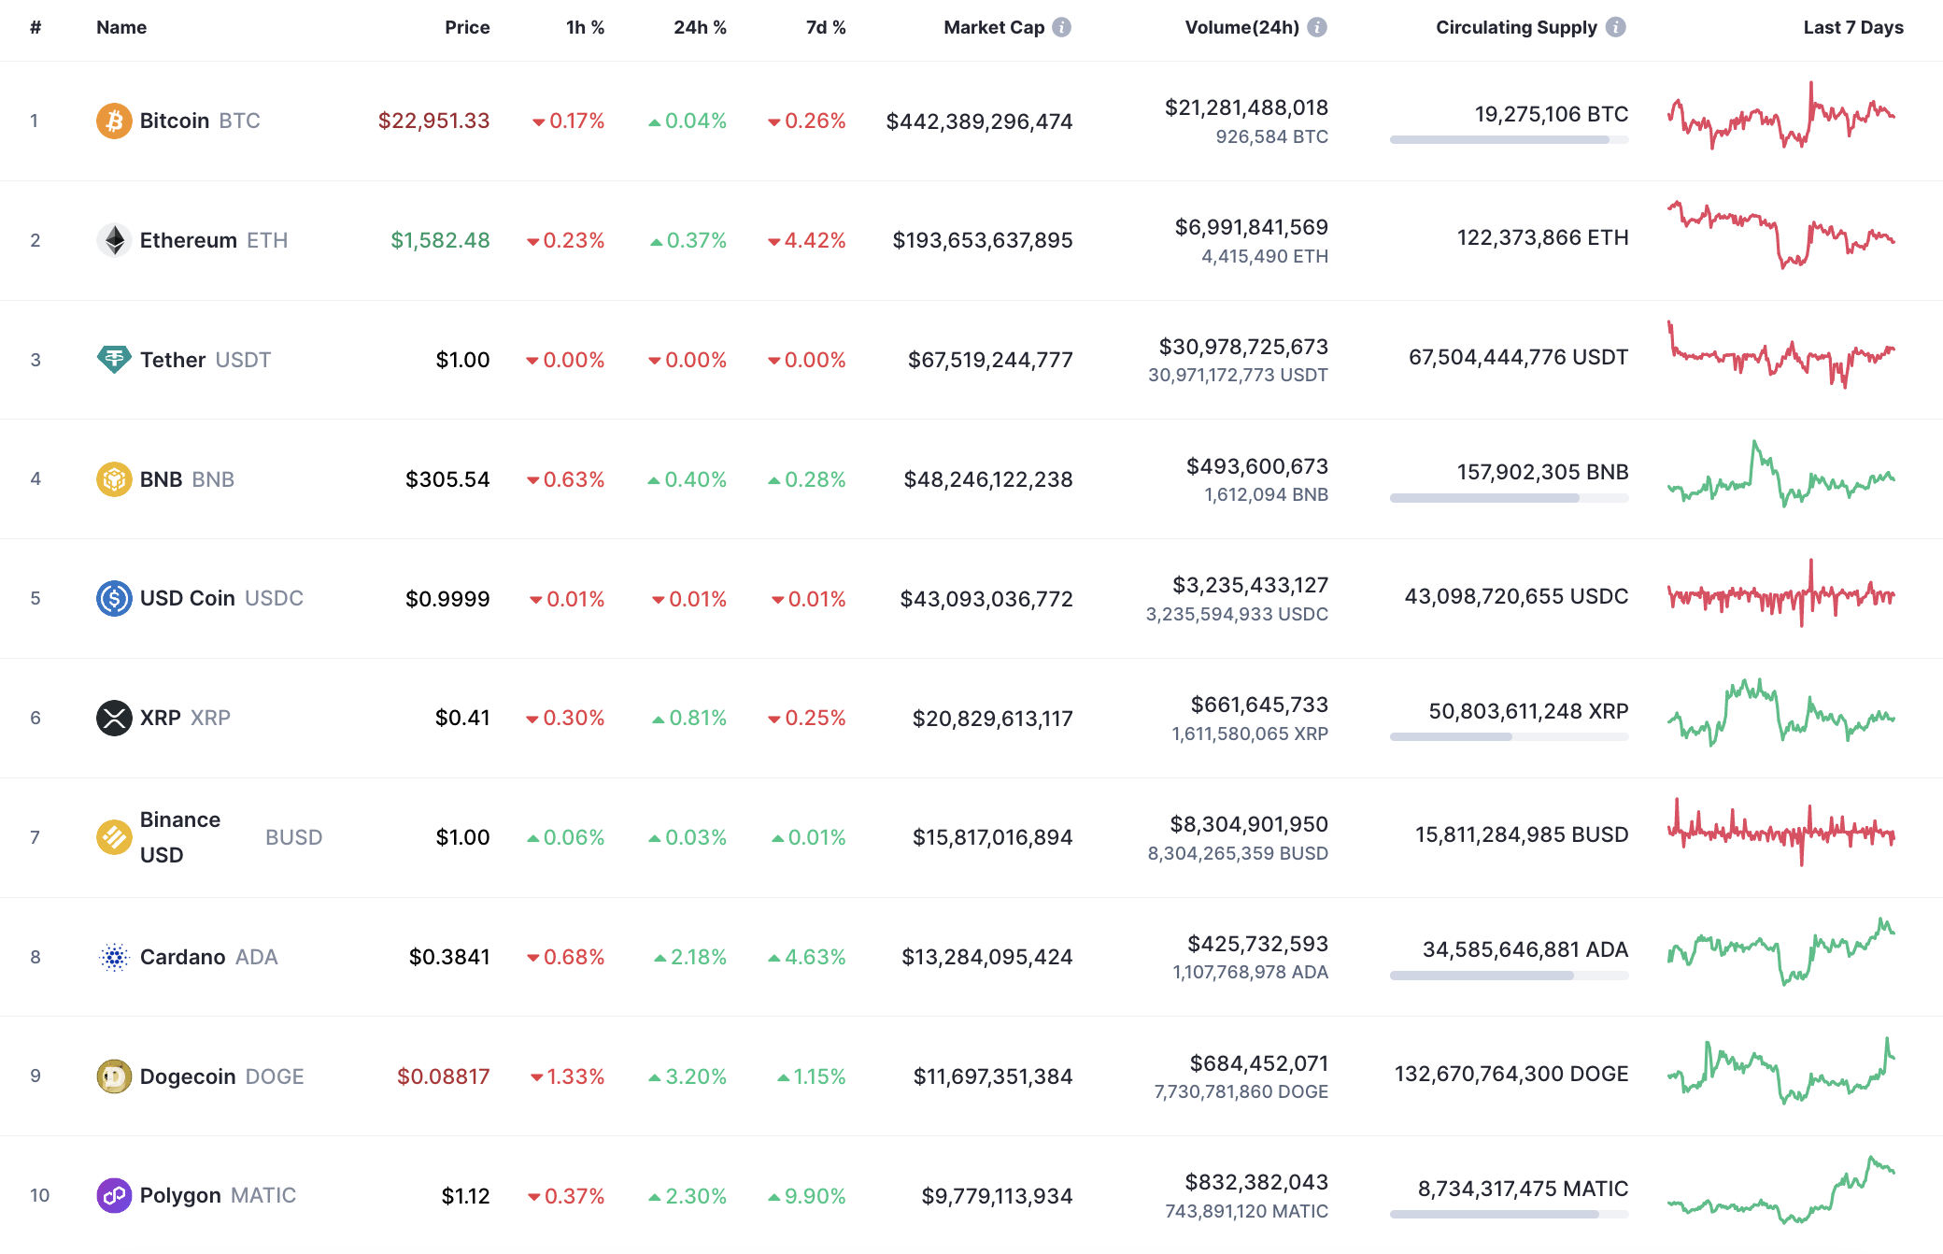Click the Dogecoin 7-day sparkline chart
This screenshot has height=1254, width=1943.
tap(1780, 1076)
